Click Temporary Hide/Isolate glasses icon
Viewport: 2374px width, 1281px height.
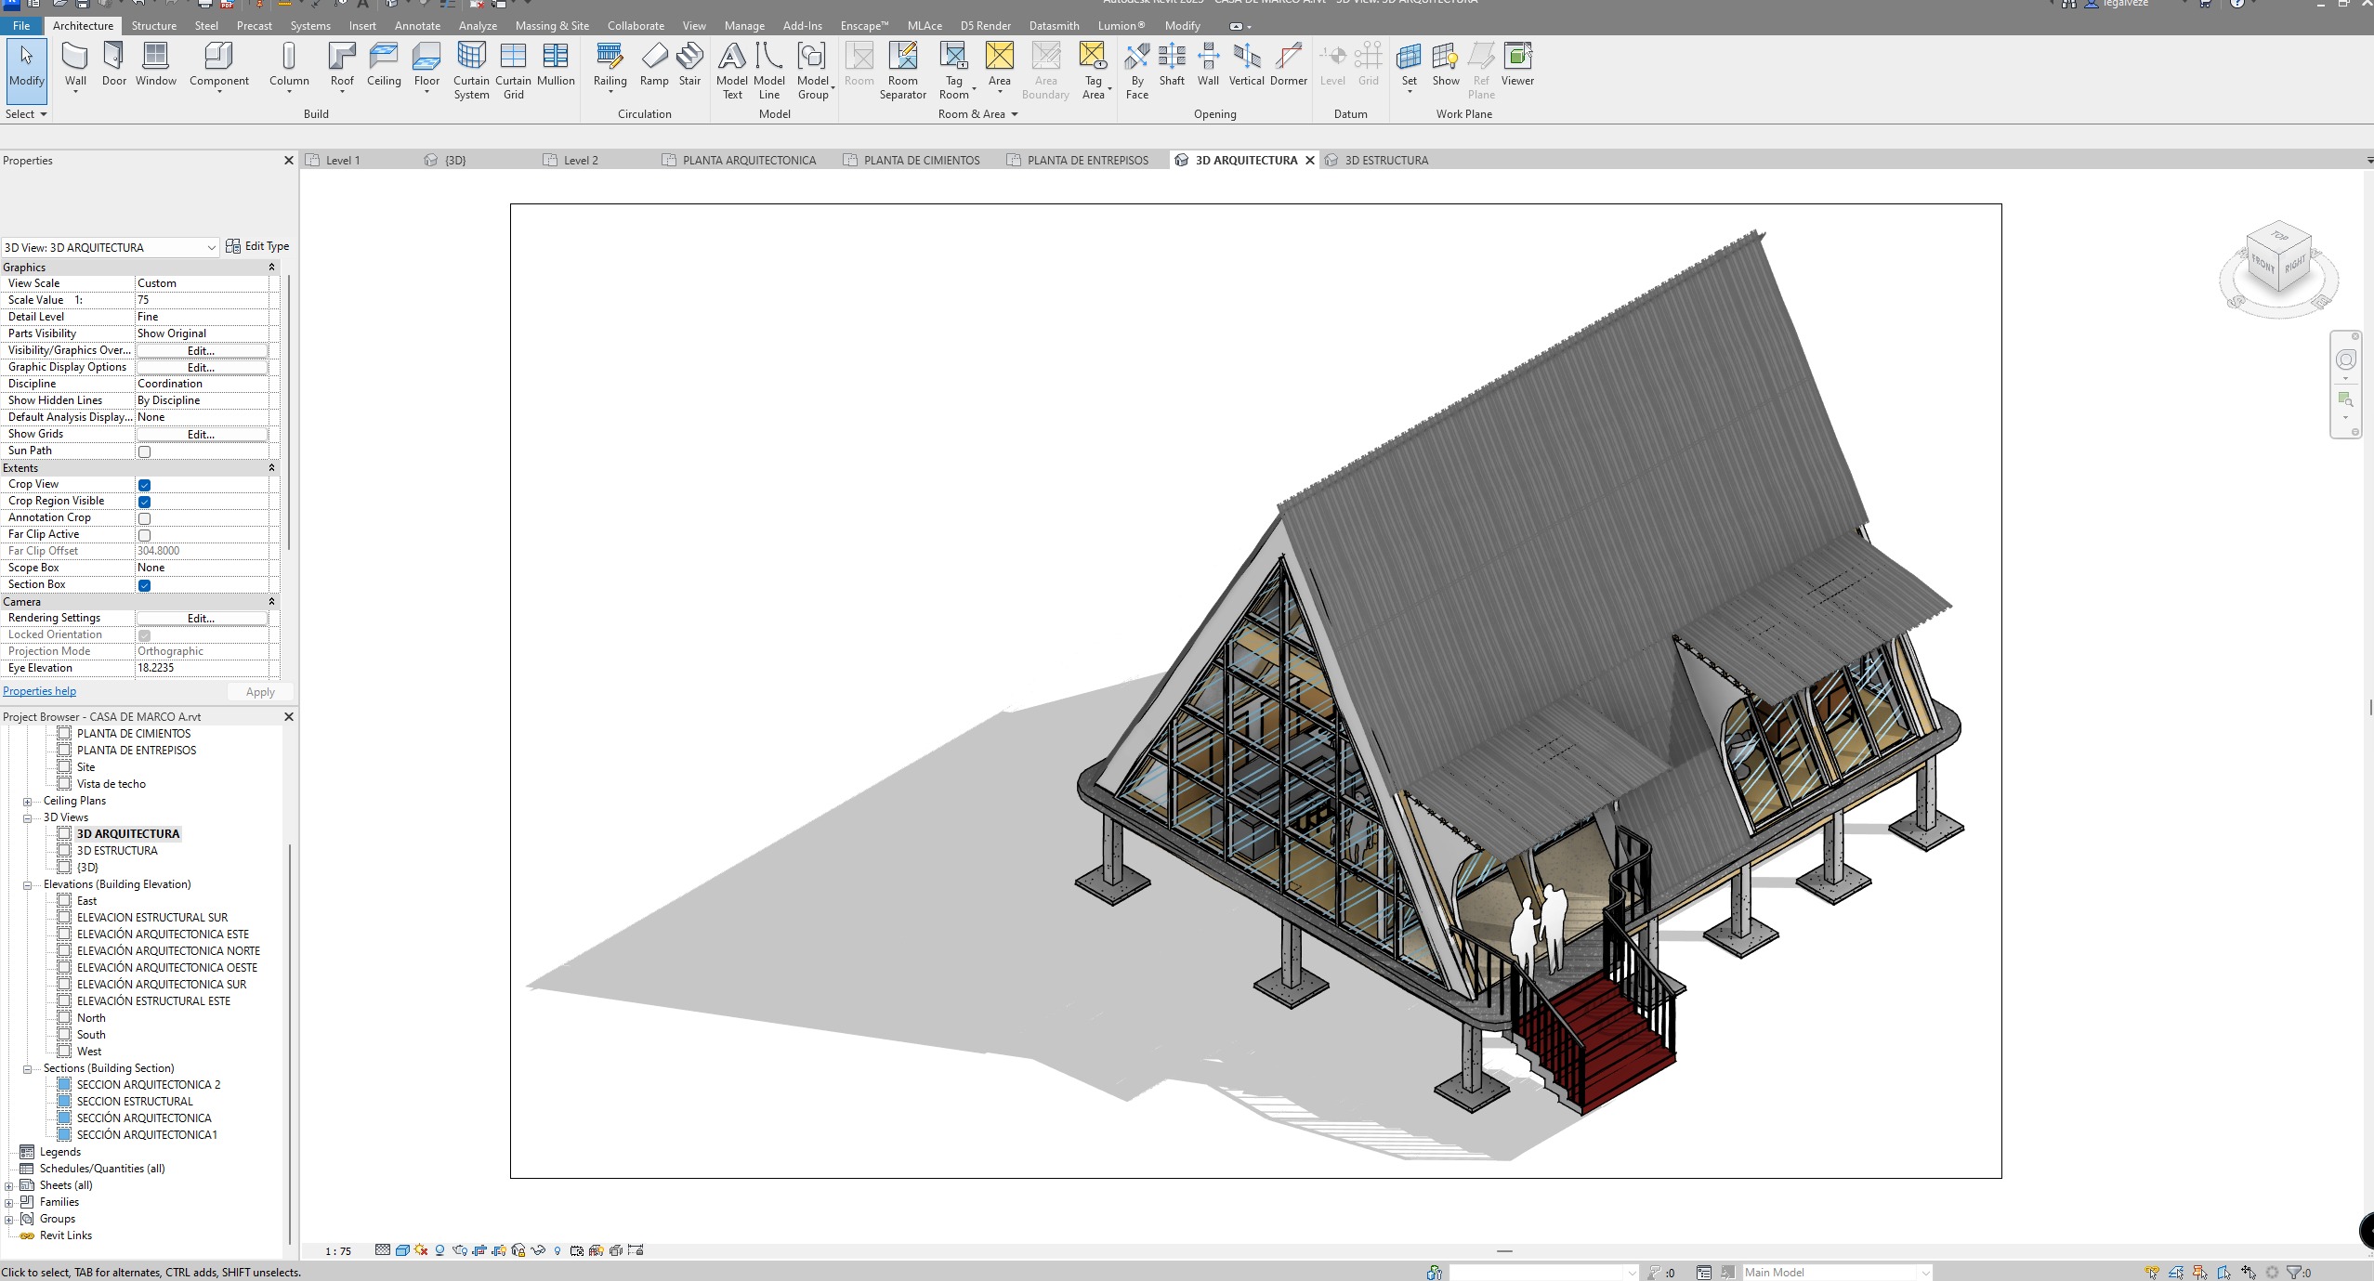click(x=538, y=1250)
